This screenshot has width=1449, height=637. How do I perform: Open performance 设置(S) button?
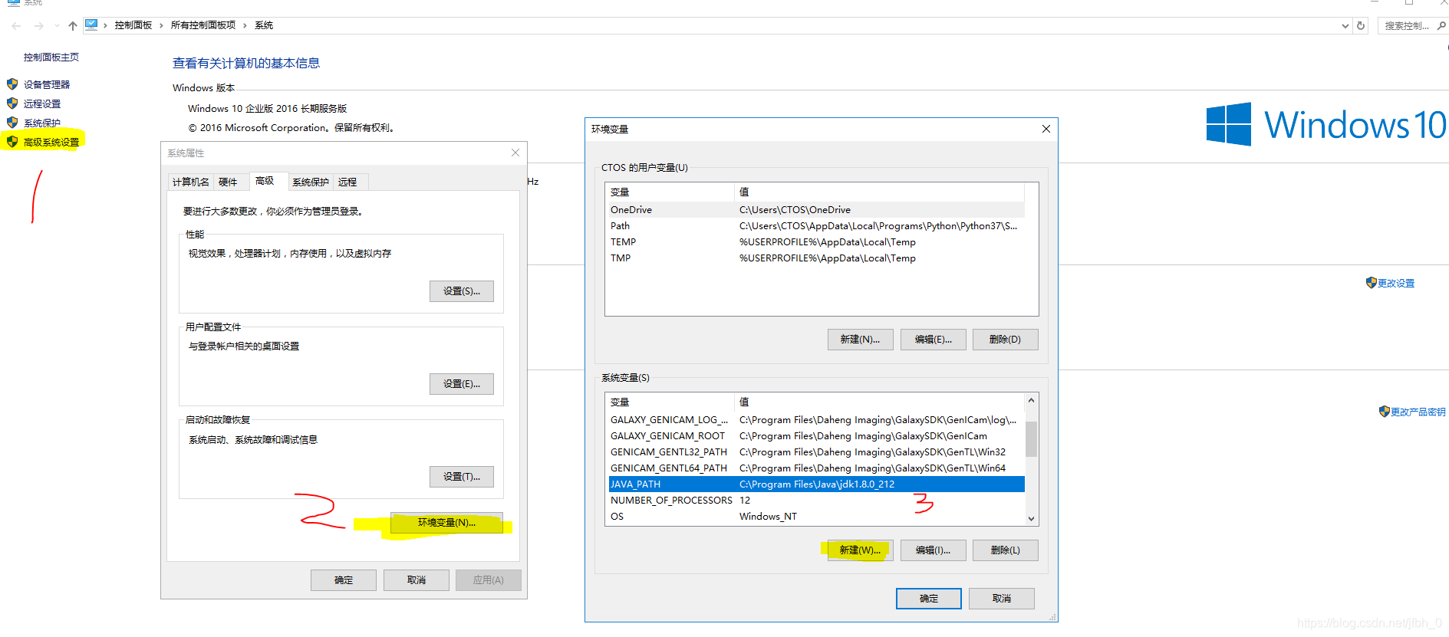click(461, 291)
